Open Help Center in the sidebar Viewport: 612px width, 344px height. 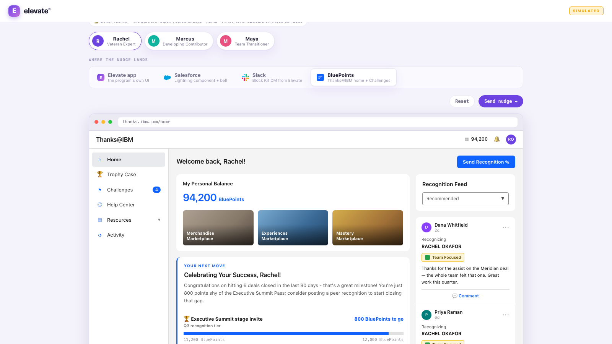[129, 205]
